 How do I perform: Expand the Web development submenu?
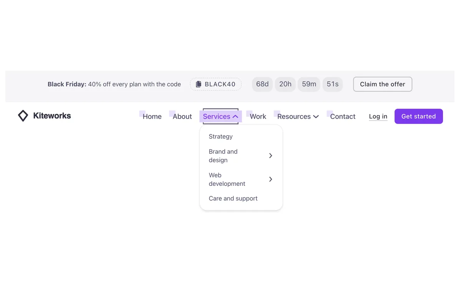click(241, 179)
